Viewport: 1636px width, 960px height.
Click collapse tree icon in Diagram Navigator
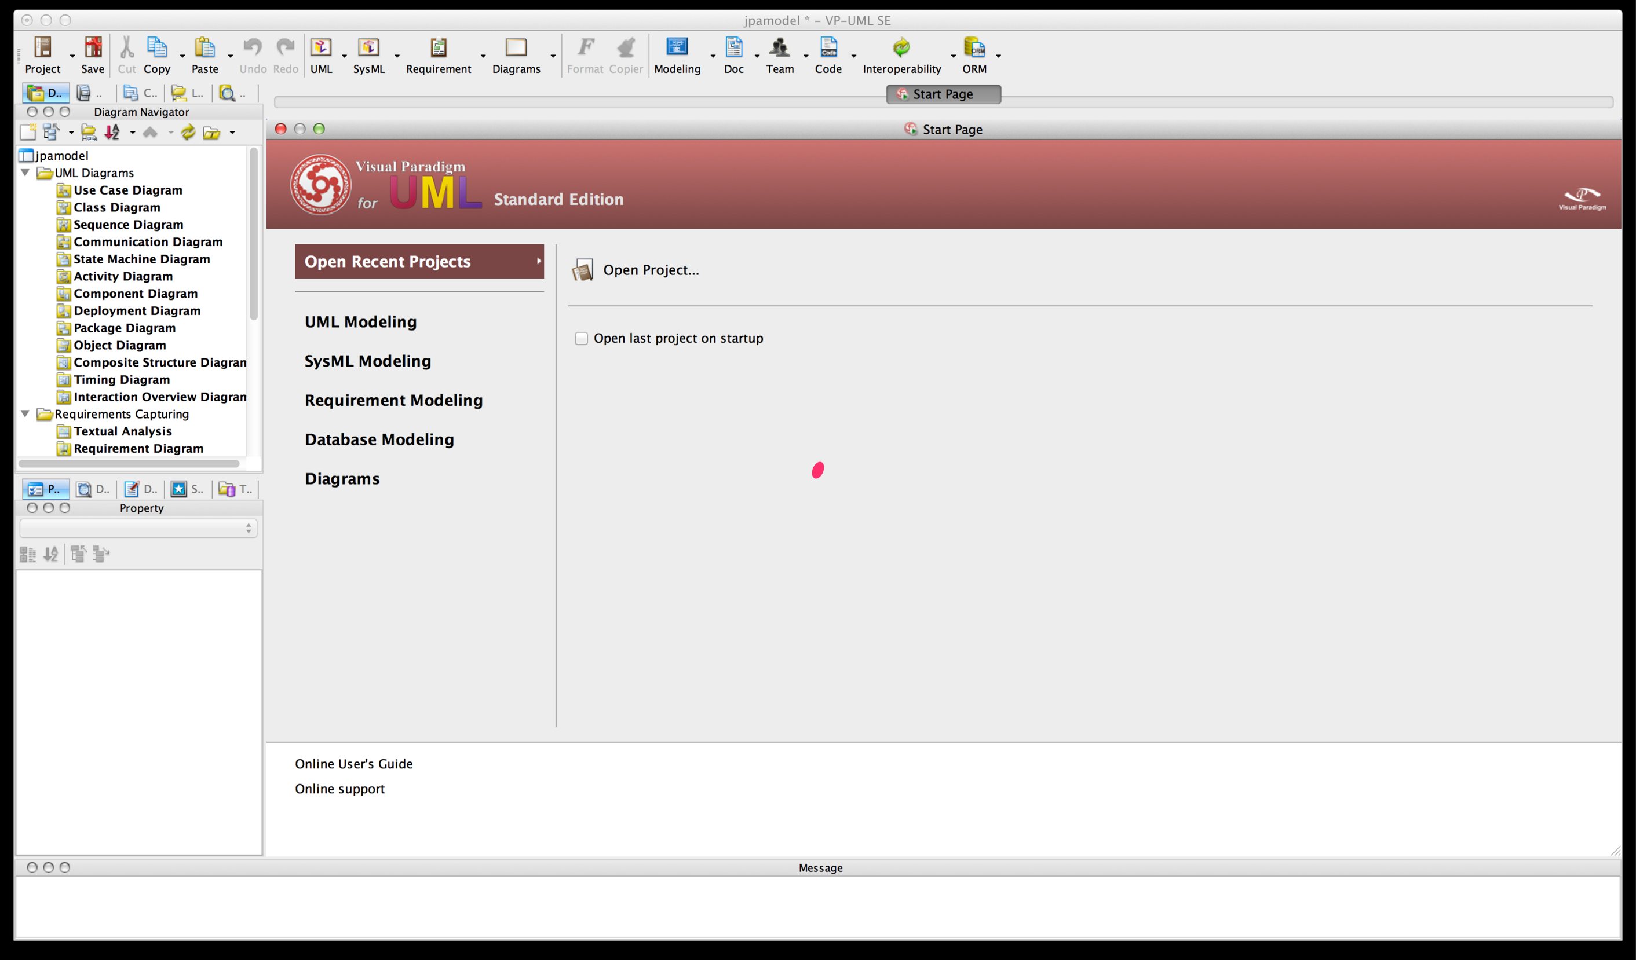pos(52,133)
